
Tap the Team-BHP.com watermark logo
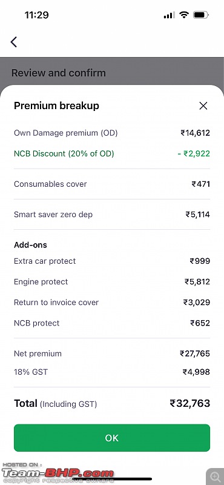coord(58,473)
